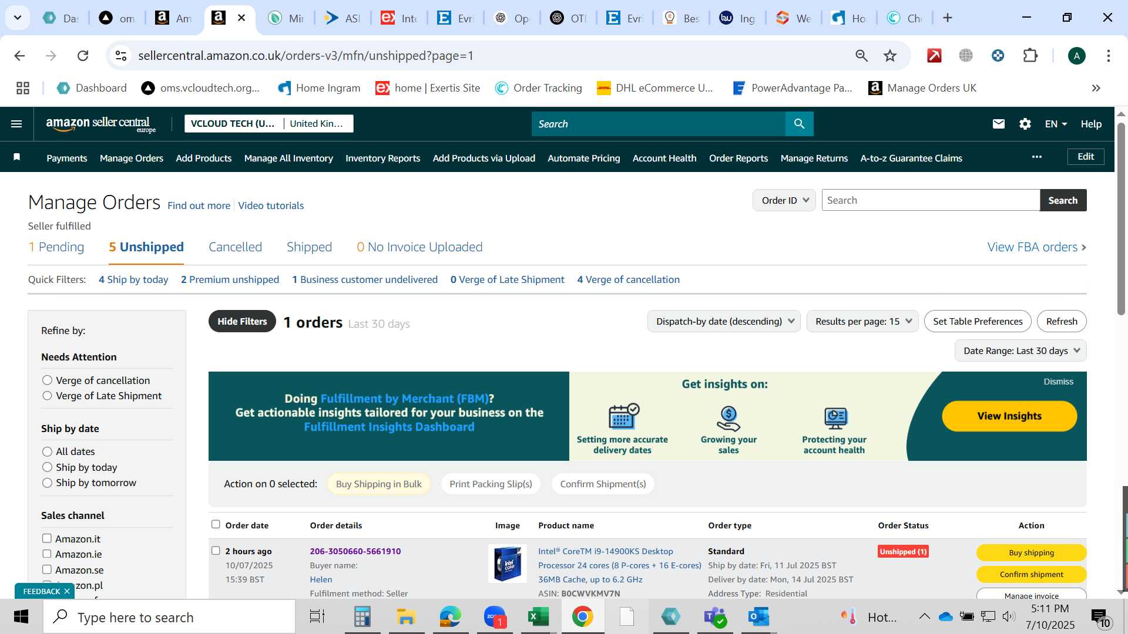Click Confirm shipment button for the order
This screenshot has width=1128, height=634.
(x=1031, y=574)
